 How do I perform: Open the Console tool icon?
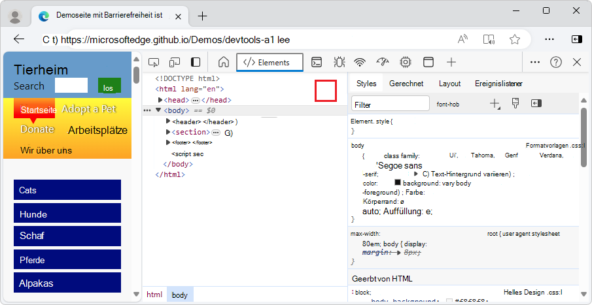click(x=317, y=62)
